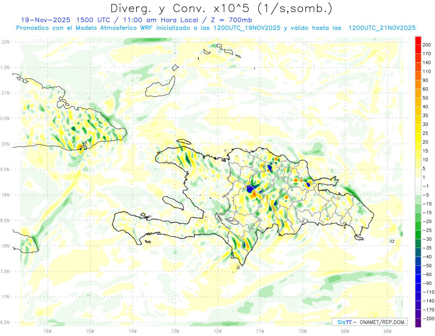
Task: Click the 22N latitude label
Action: [x=5, y=42]
